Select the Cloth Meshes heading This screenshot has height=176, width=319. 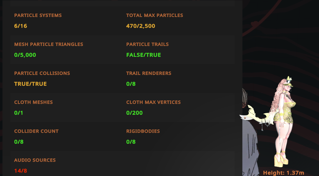pos(33,102)
